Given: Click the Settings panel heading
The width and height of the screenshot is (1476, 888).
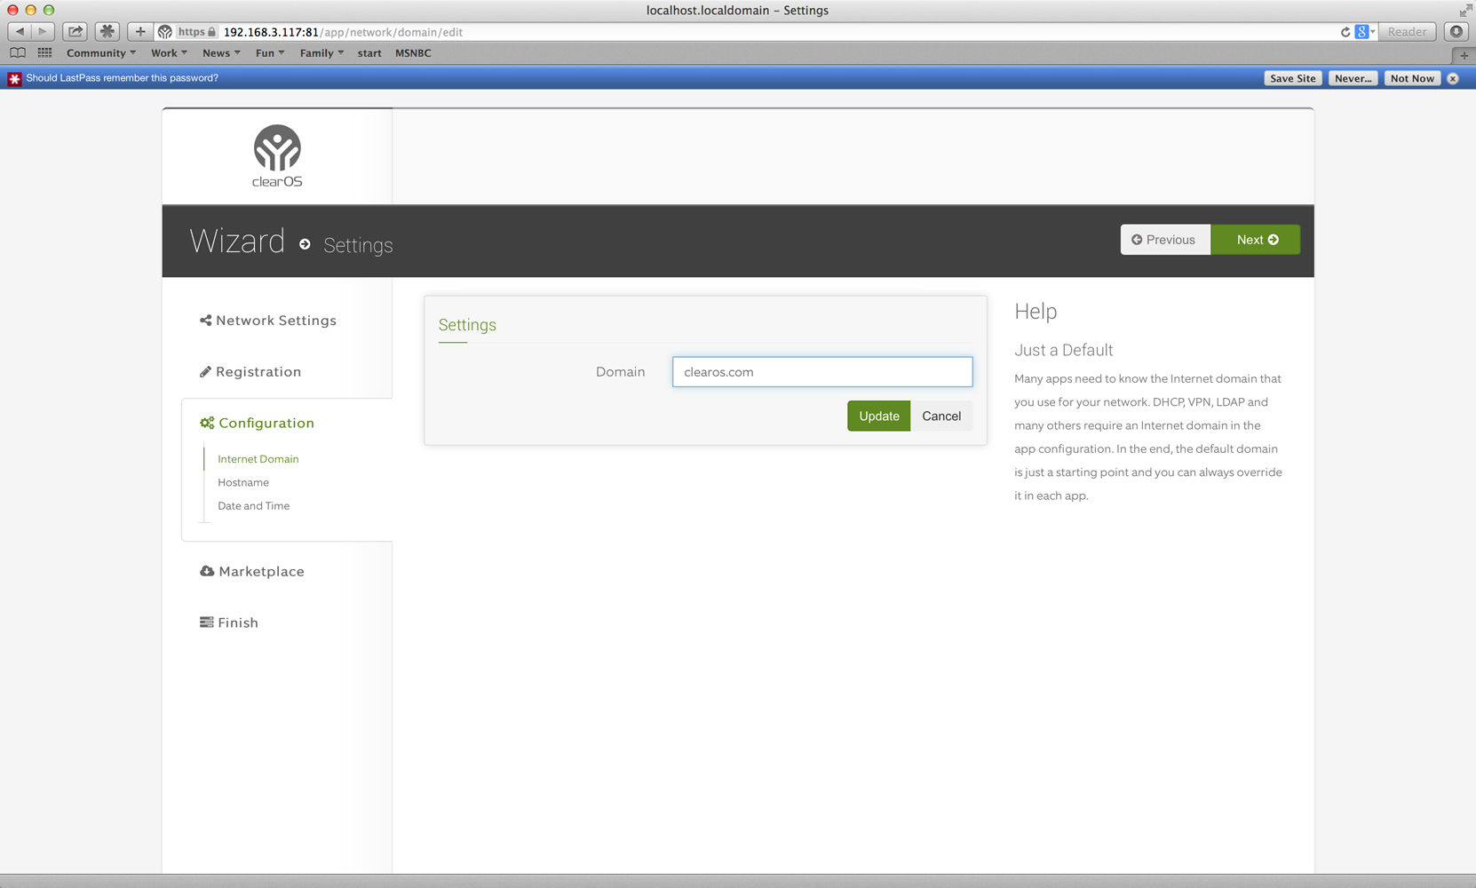Looking at the screenshot, I should [467, 325].
